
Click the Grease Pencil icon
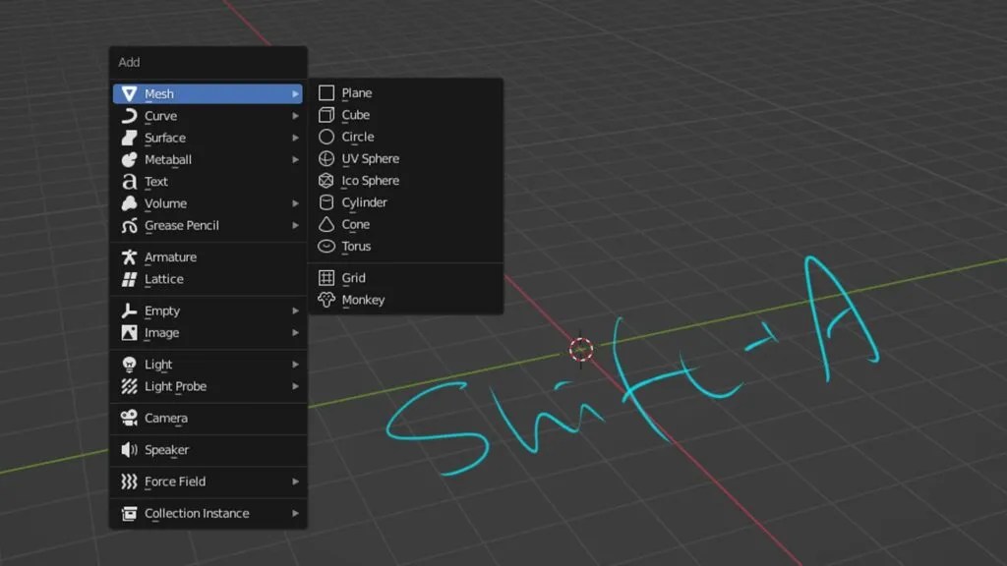pos(131,225)
